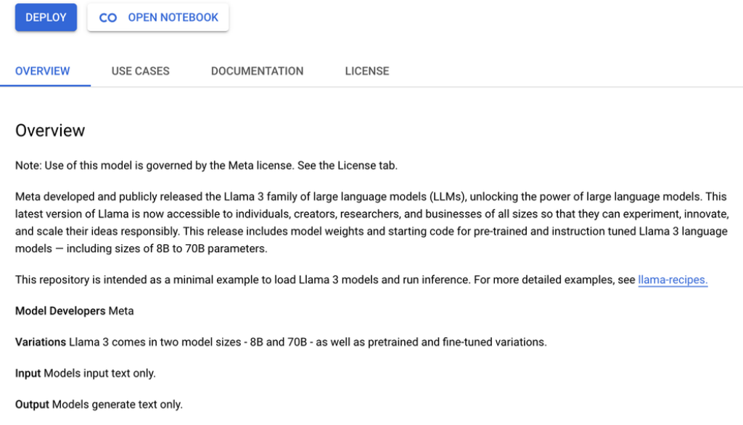Image resolution: width=743 pixels, height=425 pixels.
Task: Click the bold Output label
Action: (x=32, y=405)
